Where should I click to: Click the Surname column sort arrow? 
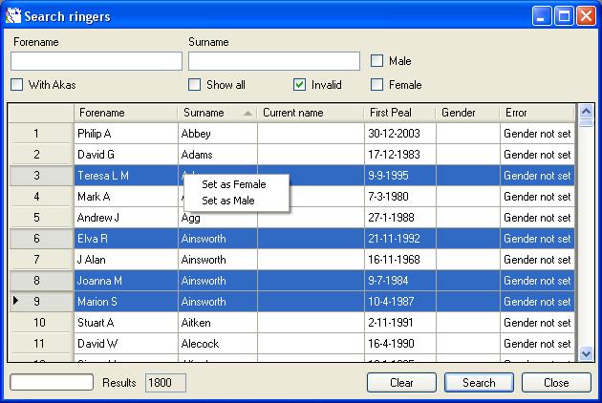click(248, 113)
